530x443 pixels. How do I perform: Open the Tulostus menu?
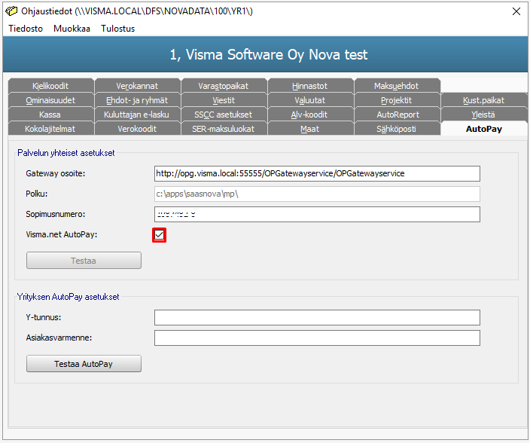tap(118, 29)
